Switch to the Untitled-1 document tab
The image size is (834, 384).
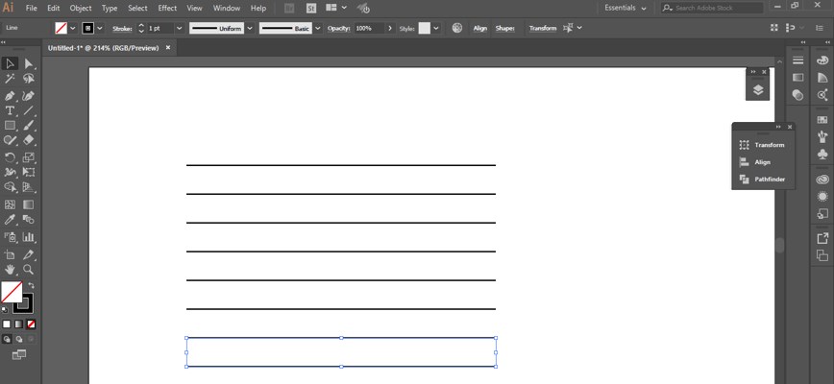click(x=104, y=48)
